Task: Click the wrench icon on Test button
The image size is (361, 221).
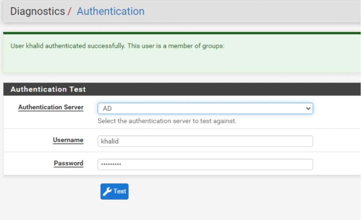Action: coord(107,191)
